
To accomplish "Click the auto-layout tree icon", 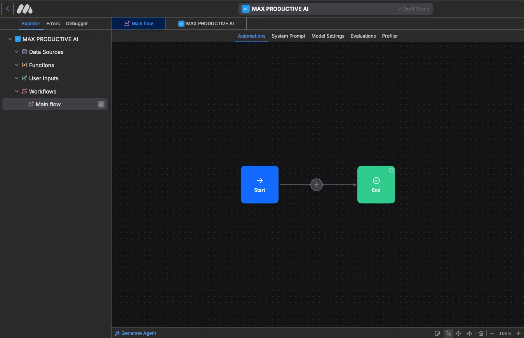I will [470, 333].
